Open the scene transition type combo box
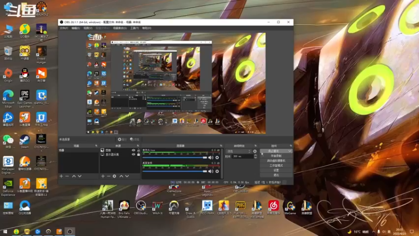This screenshot has width=419, height=236. (x=239, y=151)
